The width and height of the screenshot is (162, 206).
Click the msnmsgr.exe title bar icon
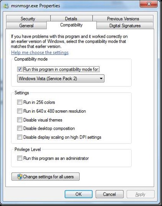[x=6, y=6]
